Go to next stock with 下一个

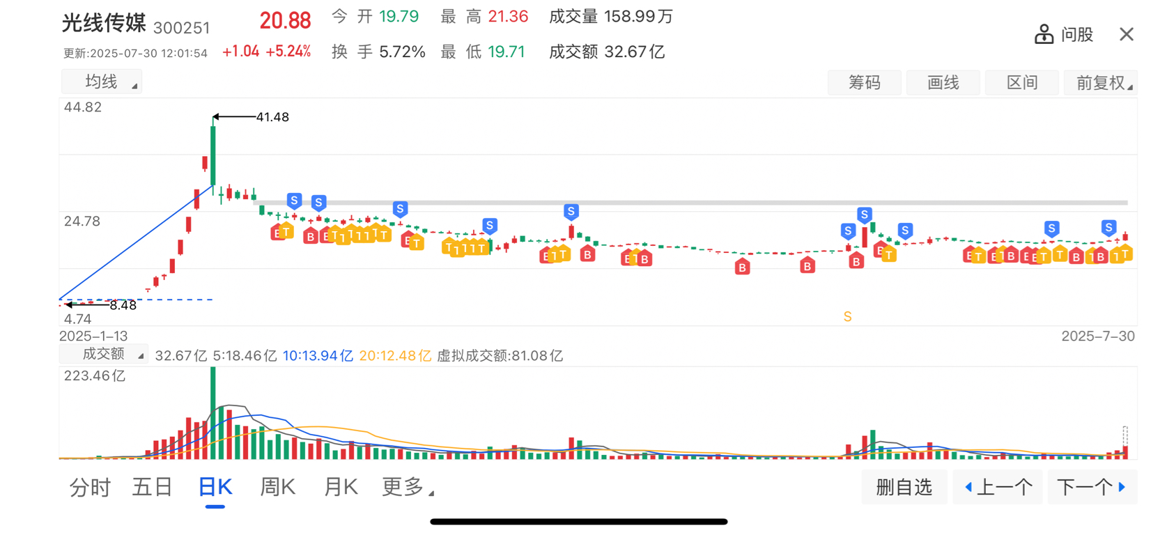tap(1092, 487)
